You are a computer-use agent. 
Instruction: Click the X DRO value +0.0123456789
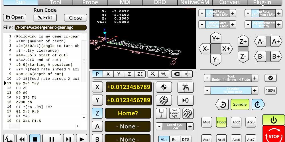coord(129,87)
